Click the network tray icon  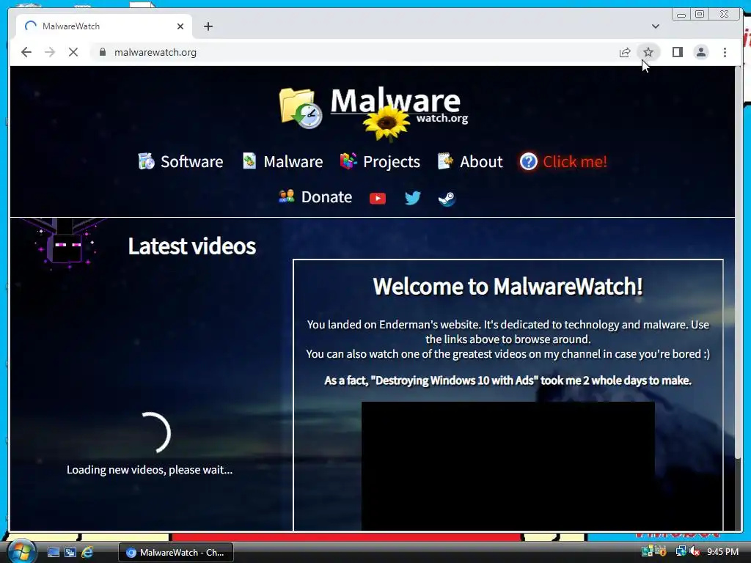[681, 551]
